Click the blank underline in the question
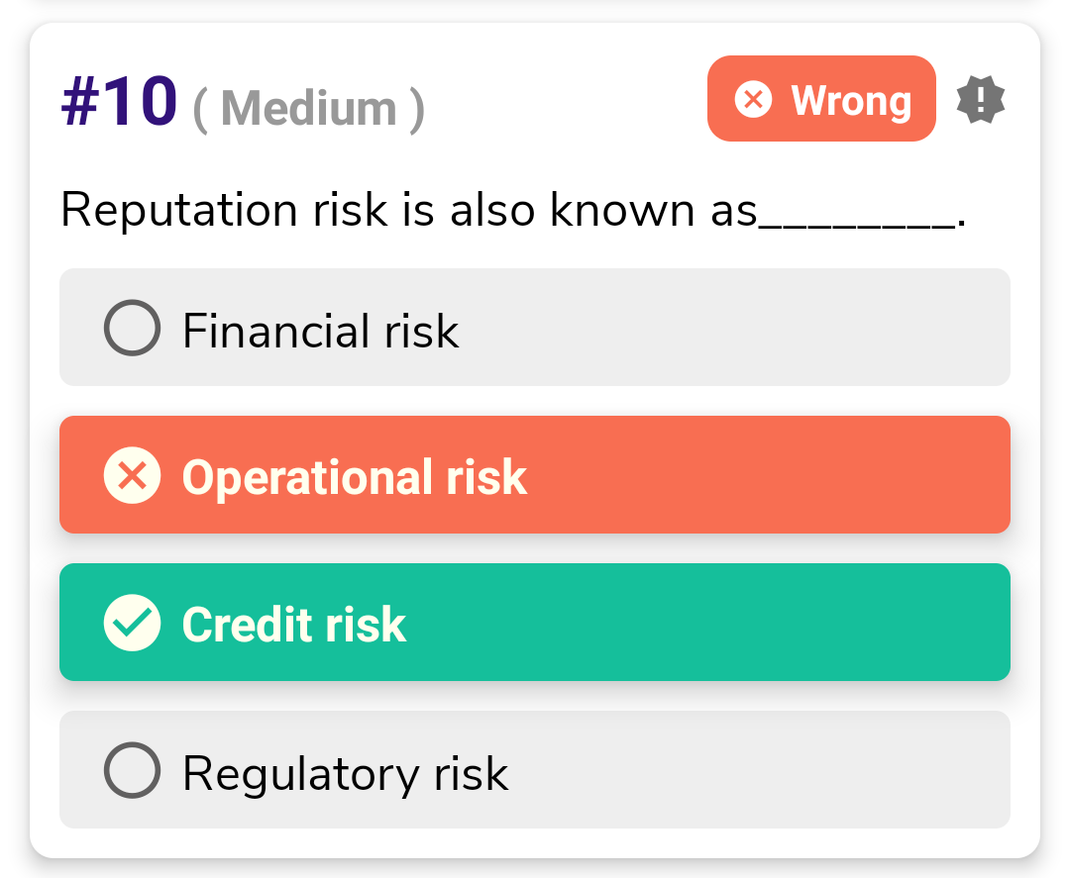The width and height of the screenshot is (1069, 878). [x=857, y=223]
